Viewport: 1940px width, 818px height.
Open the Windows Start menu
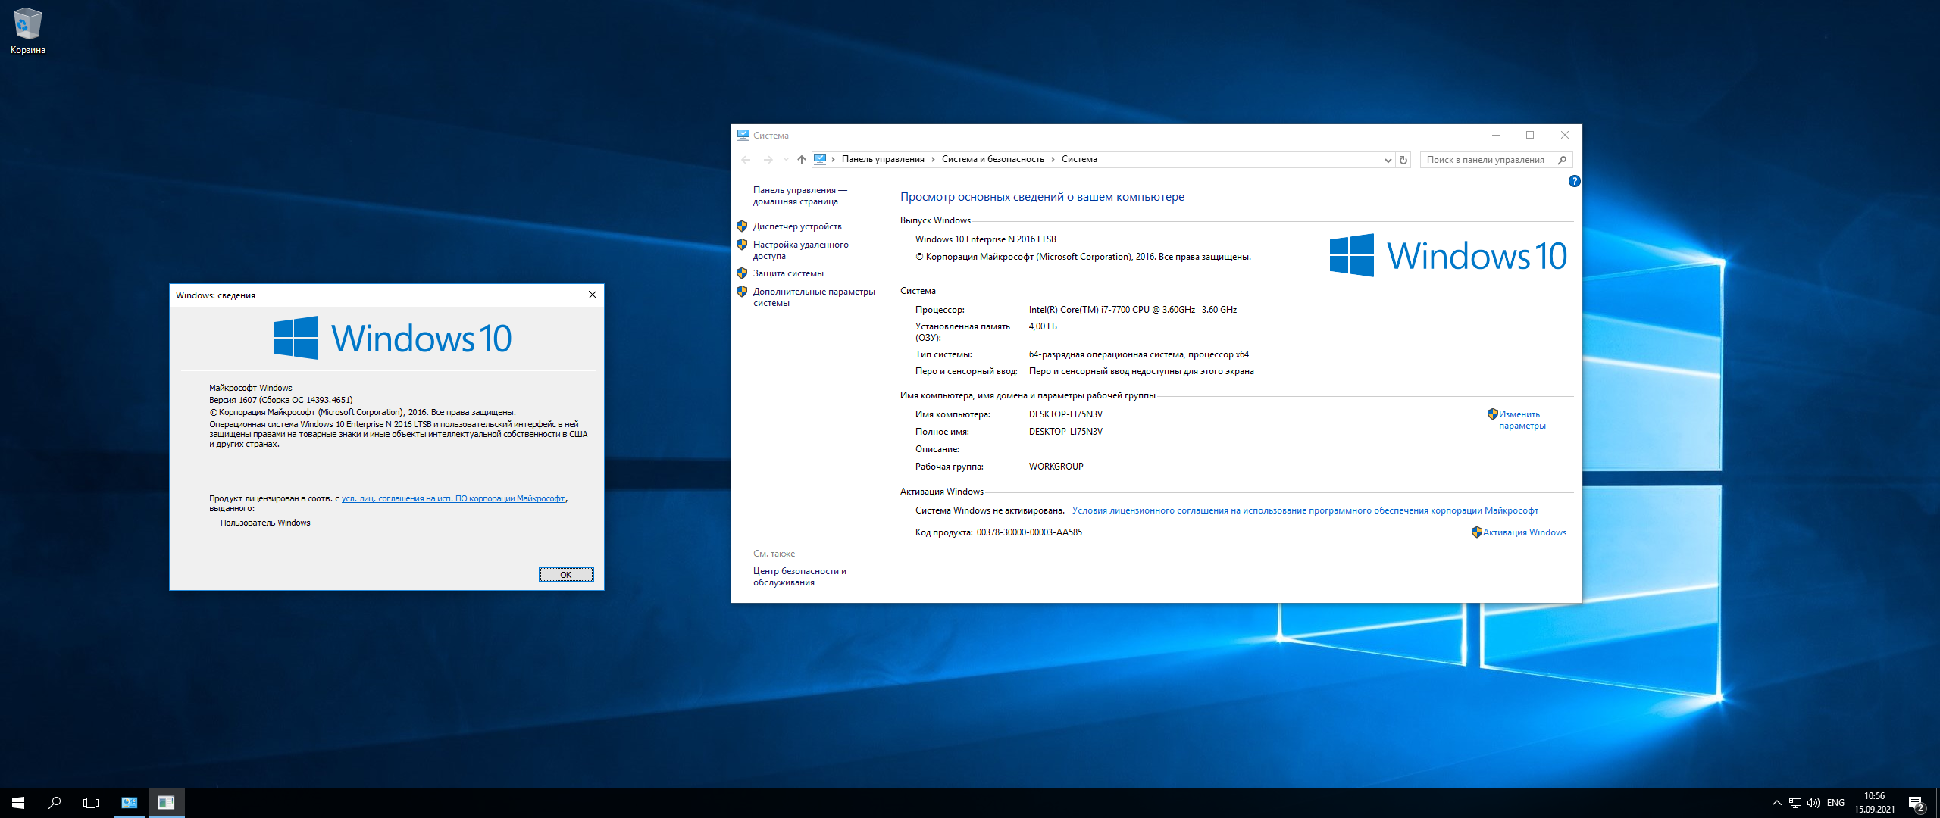click(x=18, y=803)
